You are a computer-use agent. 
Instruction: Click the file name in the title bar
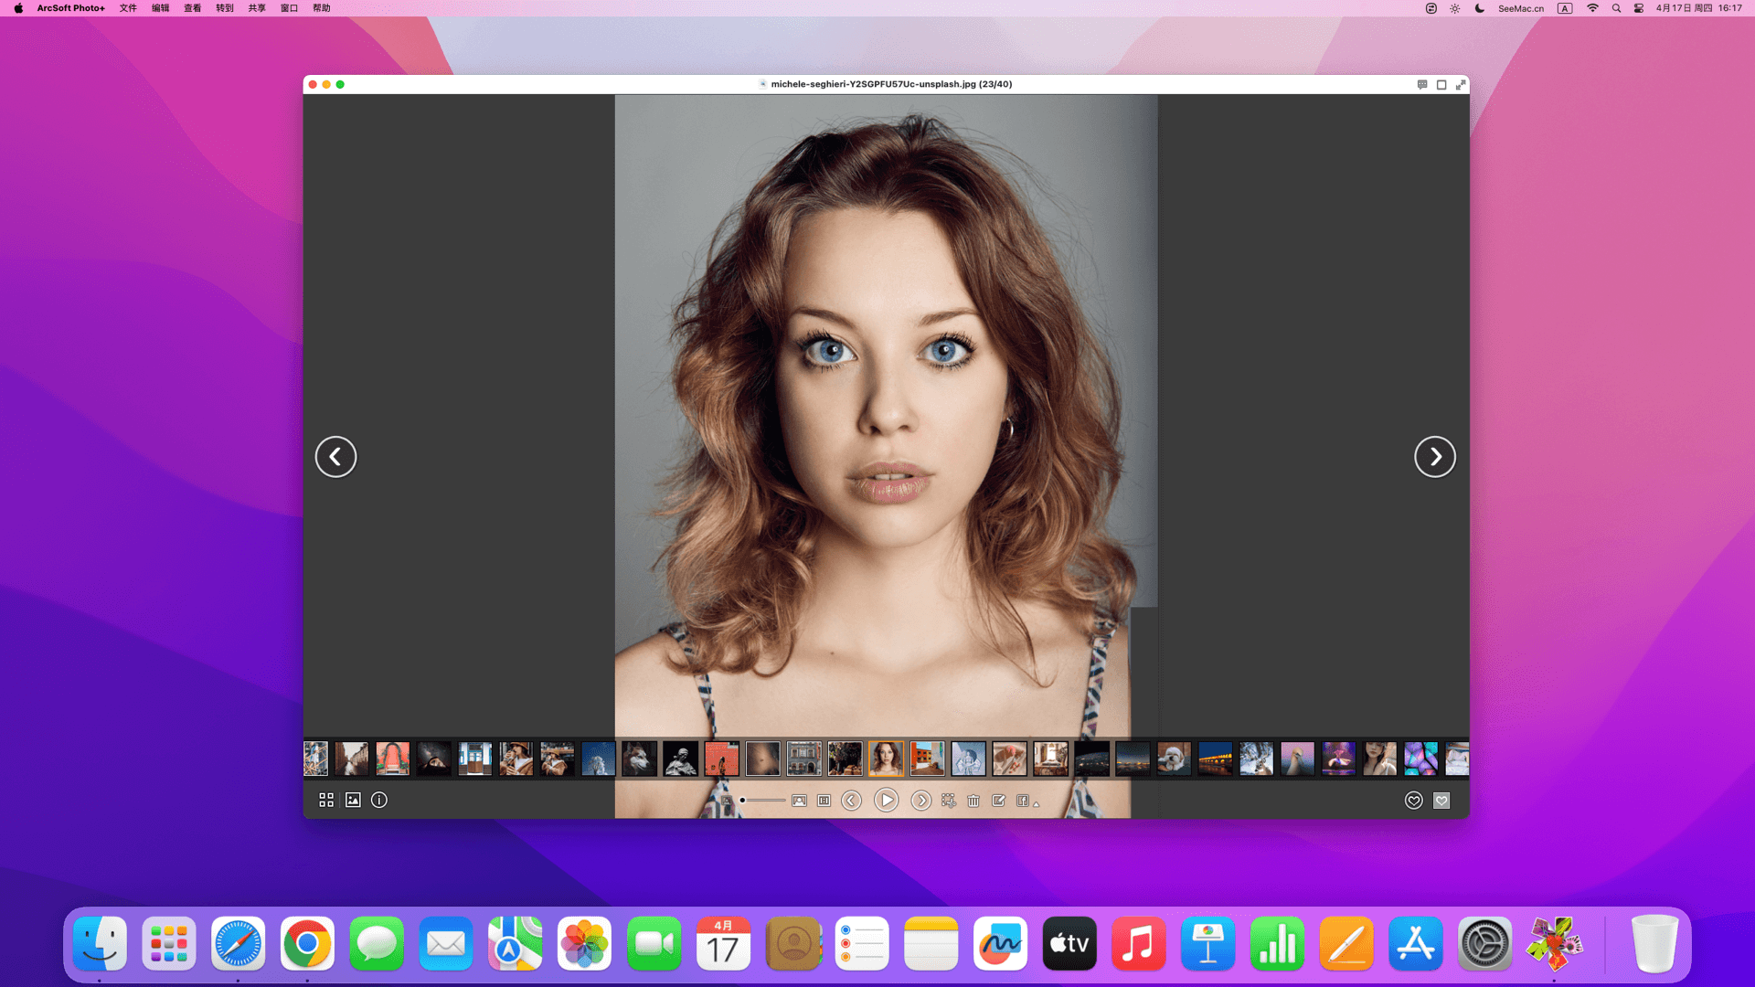891,84
